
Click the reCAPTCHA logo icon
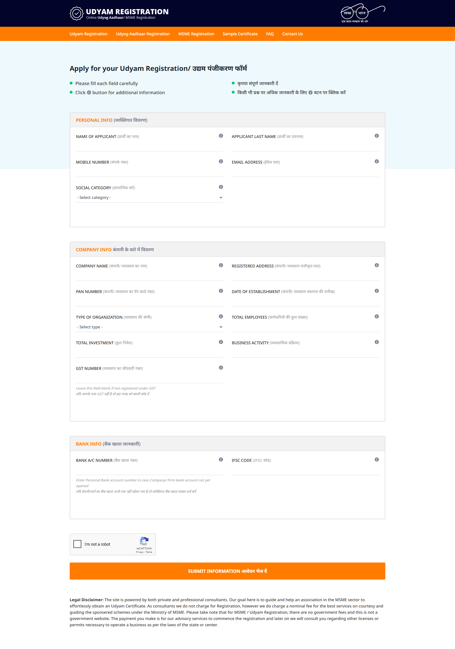point(144,541)
